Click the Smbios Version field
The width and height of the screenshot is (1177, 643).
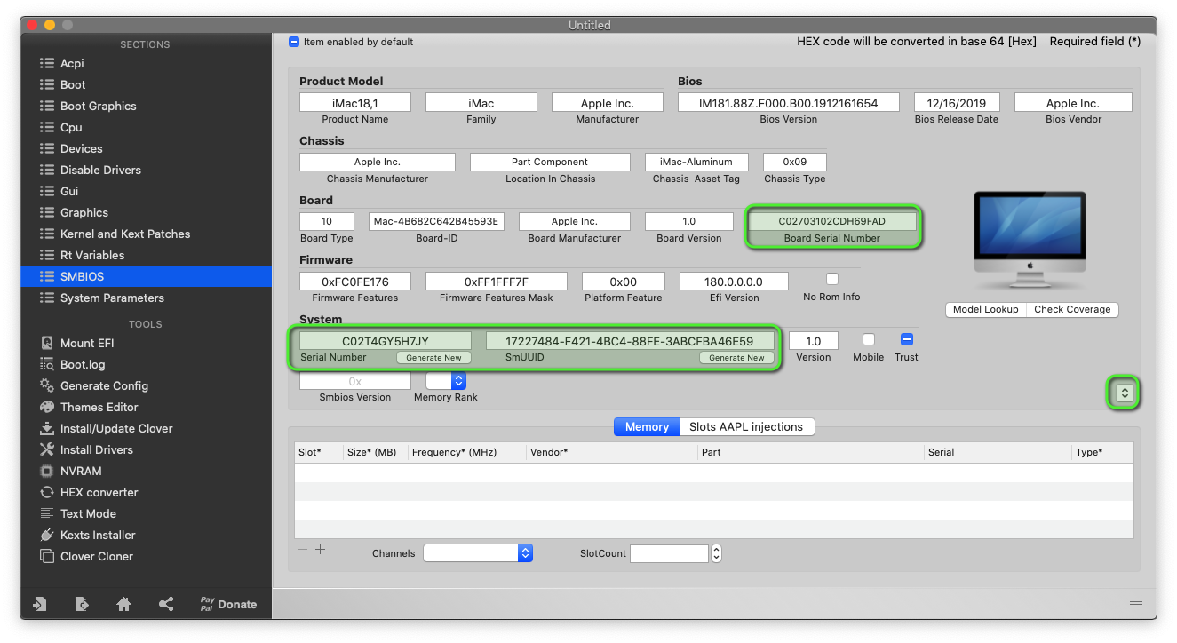355,381
